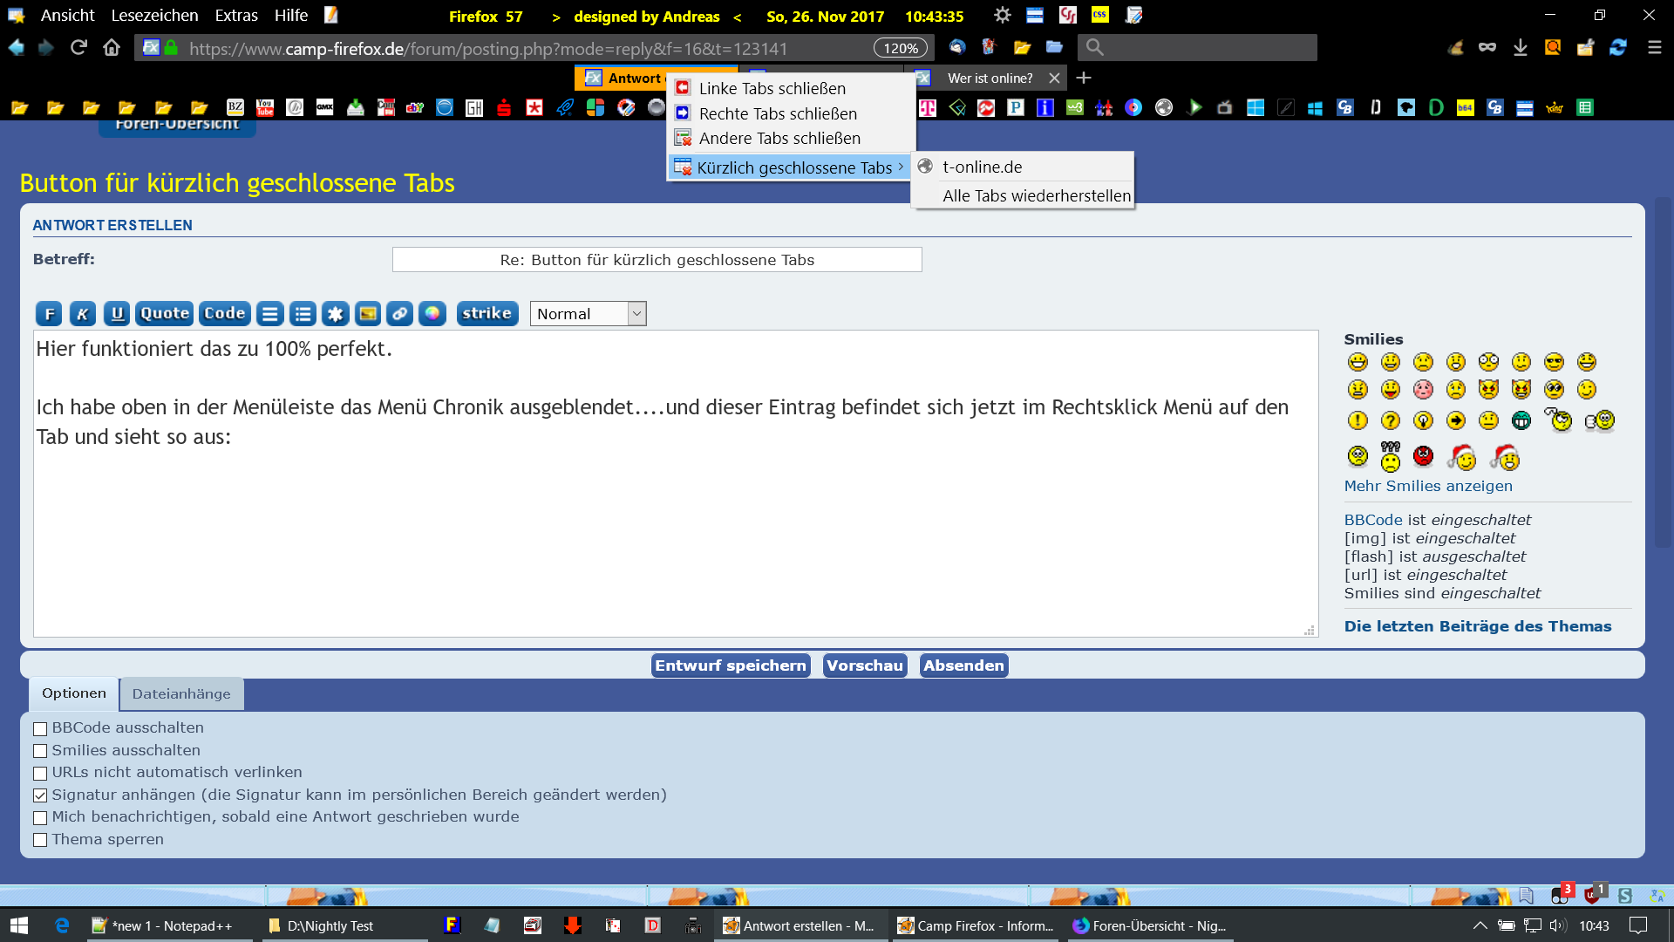Check 'Thema sperren' checkbox
This screenshot has height=942, width=1674.
[40, 840]
